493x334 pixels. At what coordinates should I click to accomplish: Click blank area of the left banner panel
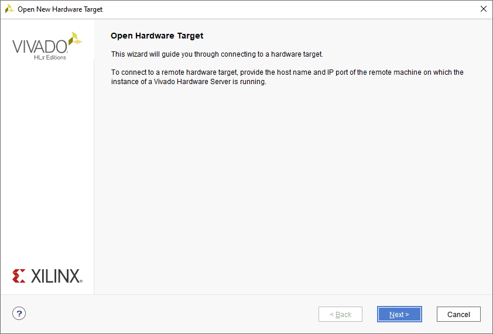tap(47, 163)
